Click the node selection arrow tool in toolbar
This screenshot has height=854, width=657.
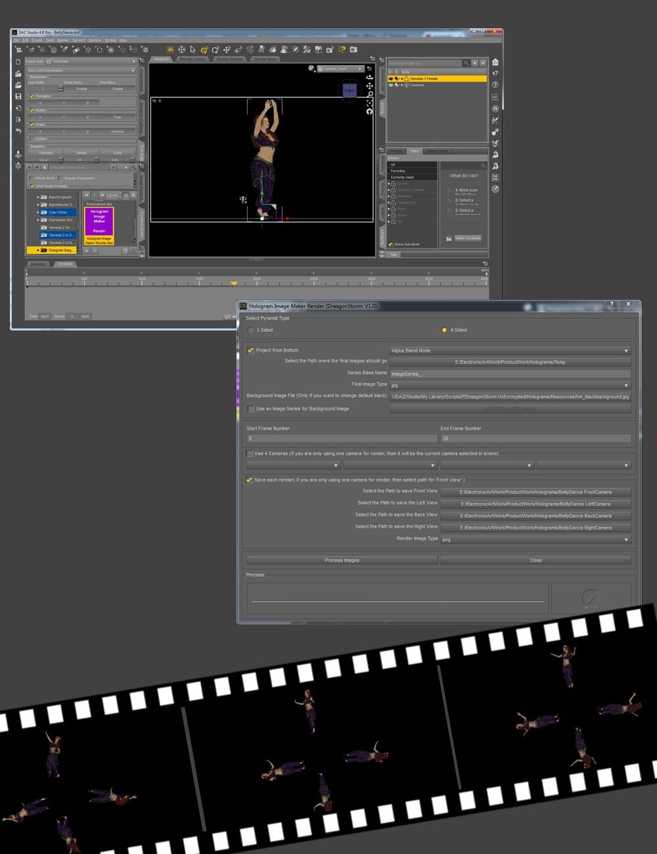(191, 49)
